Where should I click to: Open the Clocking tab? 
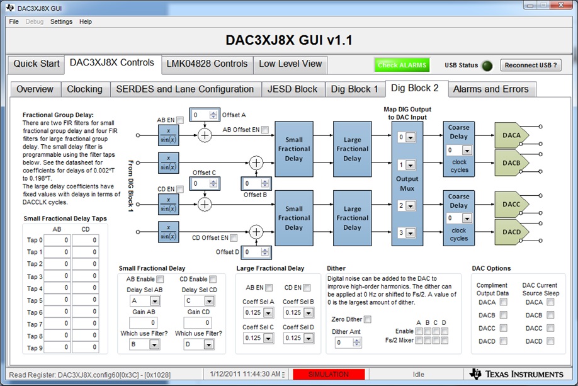pos(85,89)
